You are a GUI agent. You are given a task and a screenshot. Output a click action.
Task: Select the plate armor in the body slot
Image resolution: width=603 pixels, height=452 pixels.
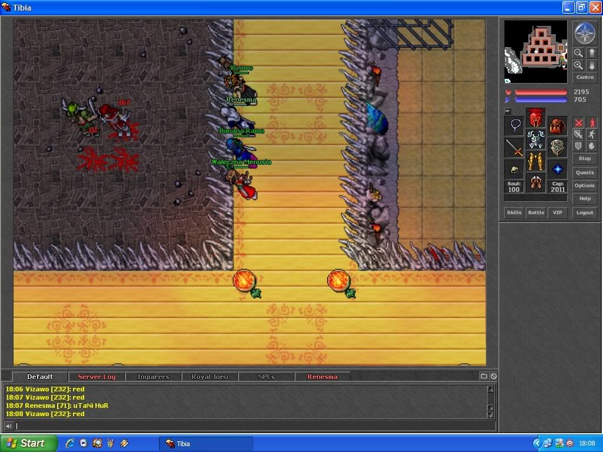[536, 139]
